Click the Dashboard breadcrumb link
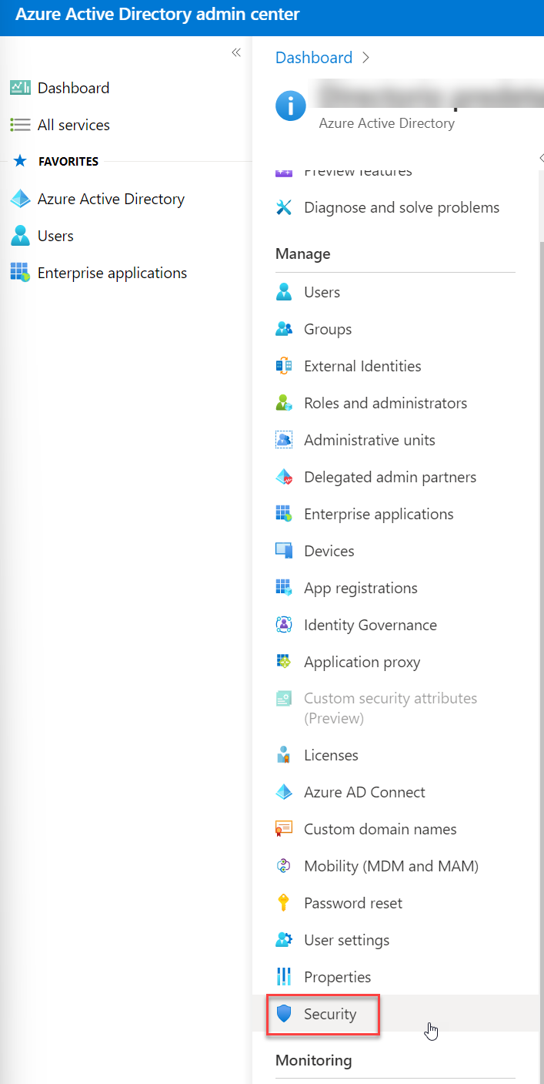 pos(314,57)
